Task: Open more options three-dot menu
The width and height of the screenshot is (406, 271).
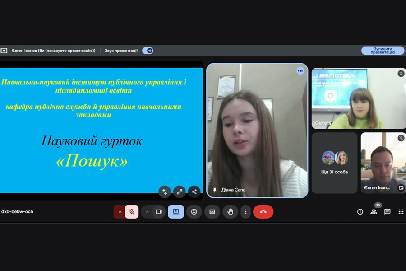Action: pos(245,212)
